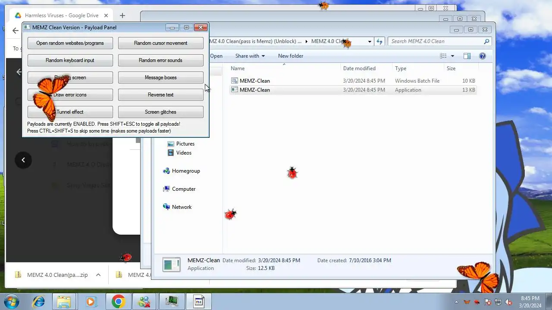552x310 pixels.
Task: Toggle the Random error sounds payload
Action: click(x=160, y=60)
